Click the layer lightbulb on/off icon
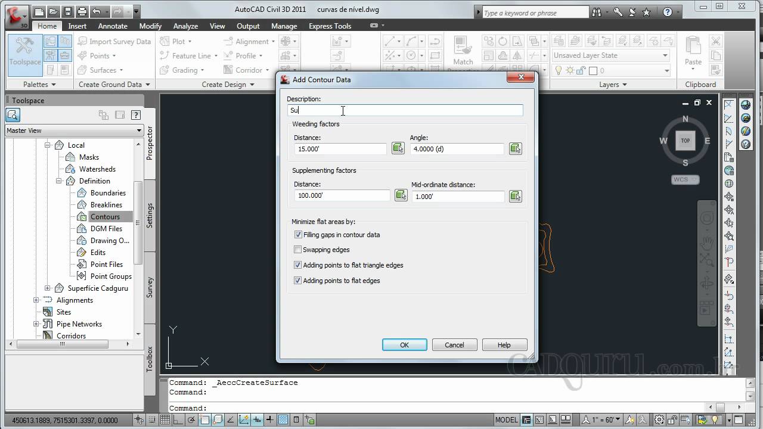The width and height of the screenshot is (763, 429). click(559, 70)
